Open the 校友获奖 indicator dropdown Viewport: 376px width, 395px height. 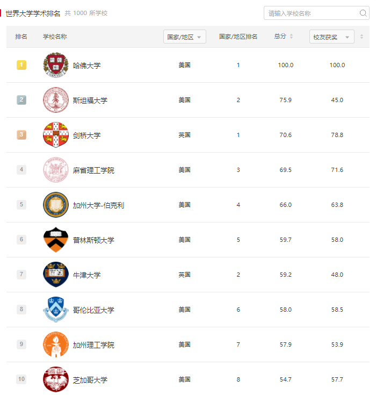tap(331, 37)
